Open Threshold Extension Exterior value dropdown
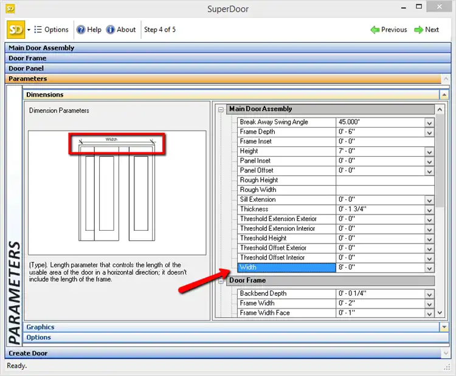 tap(429, 219)
